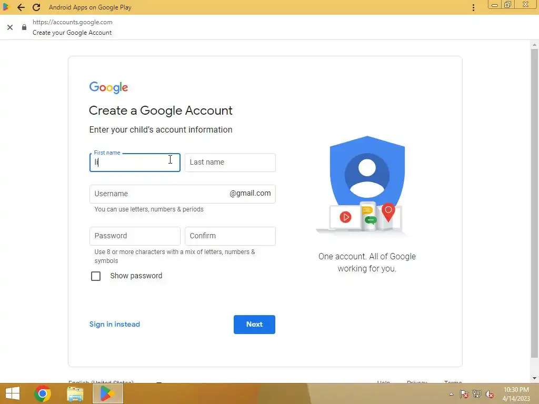This screenshot has height=404, width=539.
Task: Launch Chrome from the taskbar
Action: coord(43,393)
